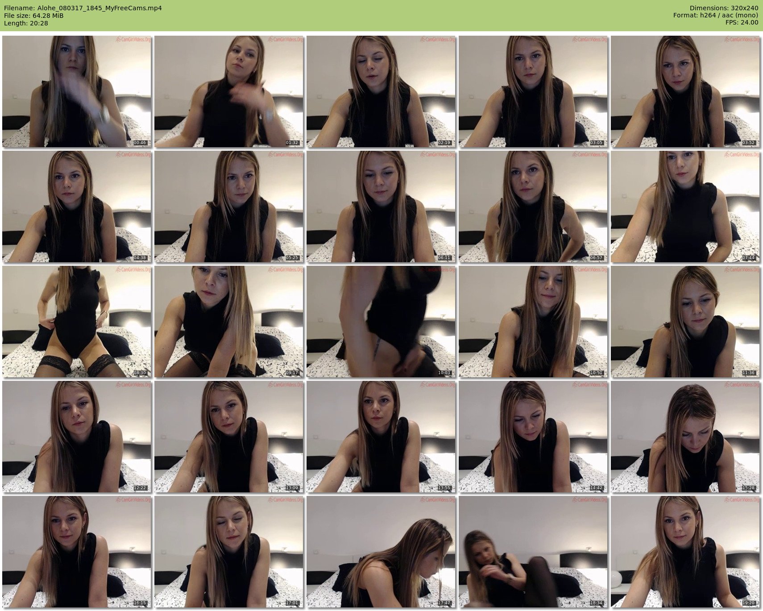Open the frame marked 07:44

point(685,206)
